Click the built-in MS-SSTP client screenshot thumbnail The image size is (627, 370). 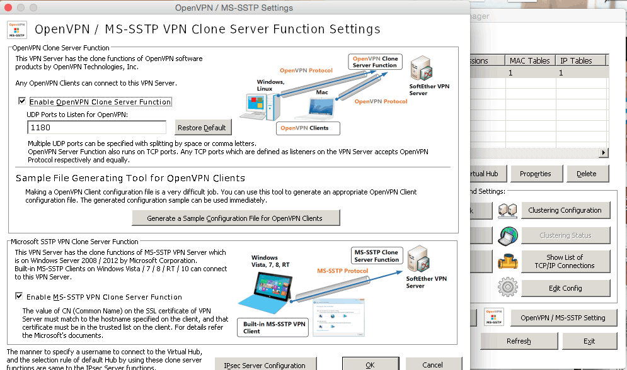click(338, 318)
